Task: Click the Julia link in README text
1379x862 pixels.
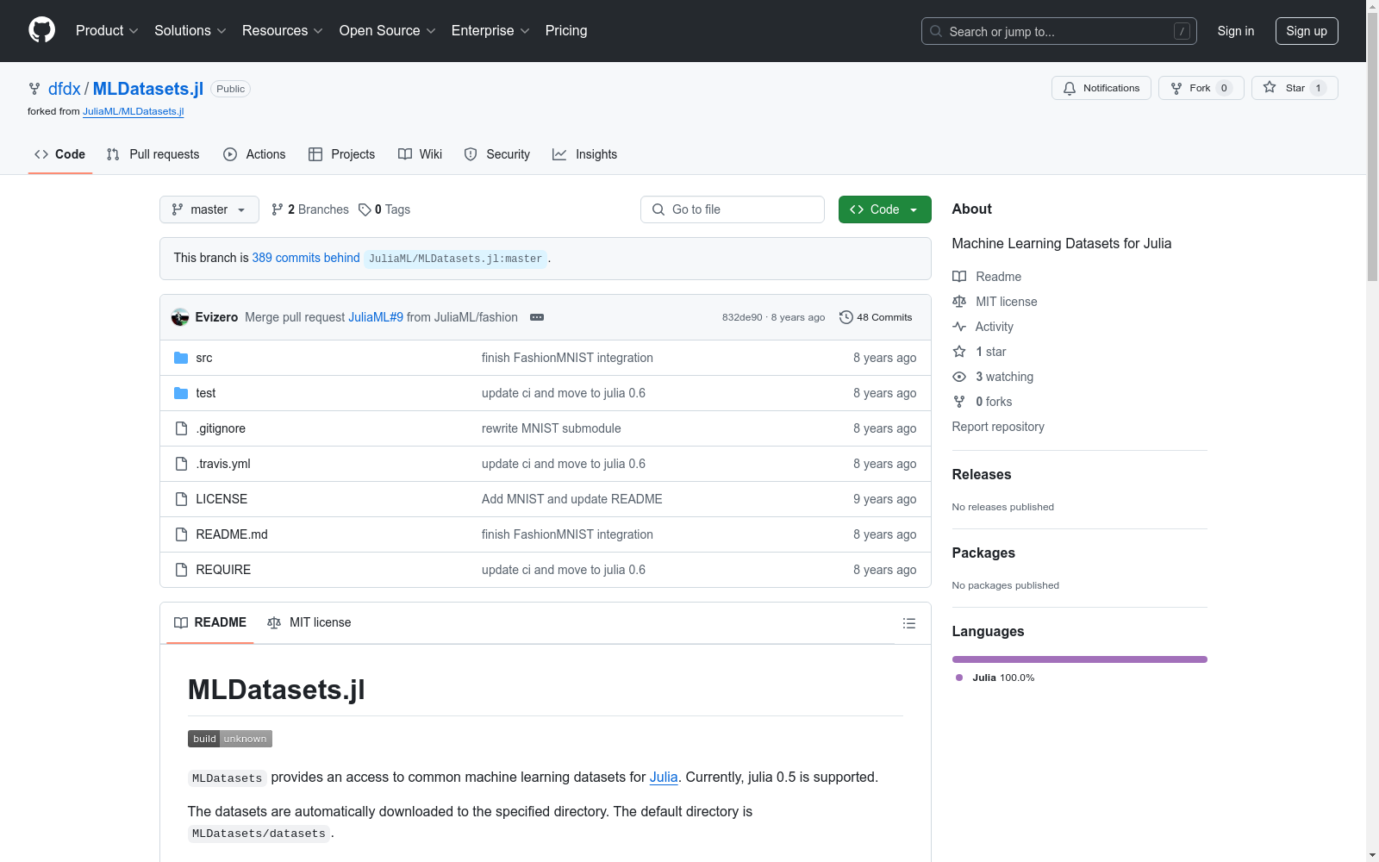Action: [664, 777]
